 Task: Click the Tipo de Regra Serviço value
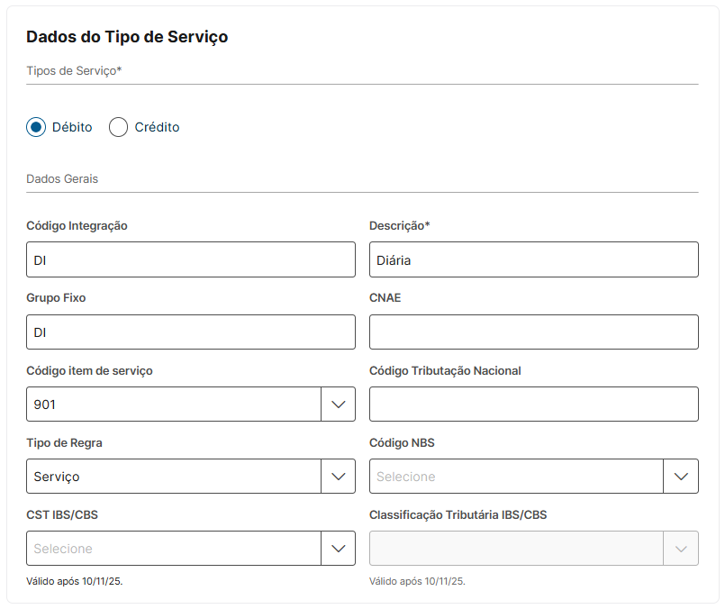(x=58, y=477)
